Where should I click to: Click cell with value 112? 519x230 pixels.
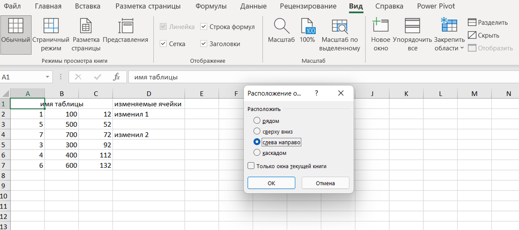96,155
